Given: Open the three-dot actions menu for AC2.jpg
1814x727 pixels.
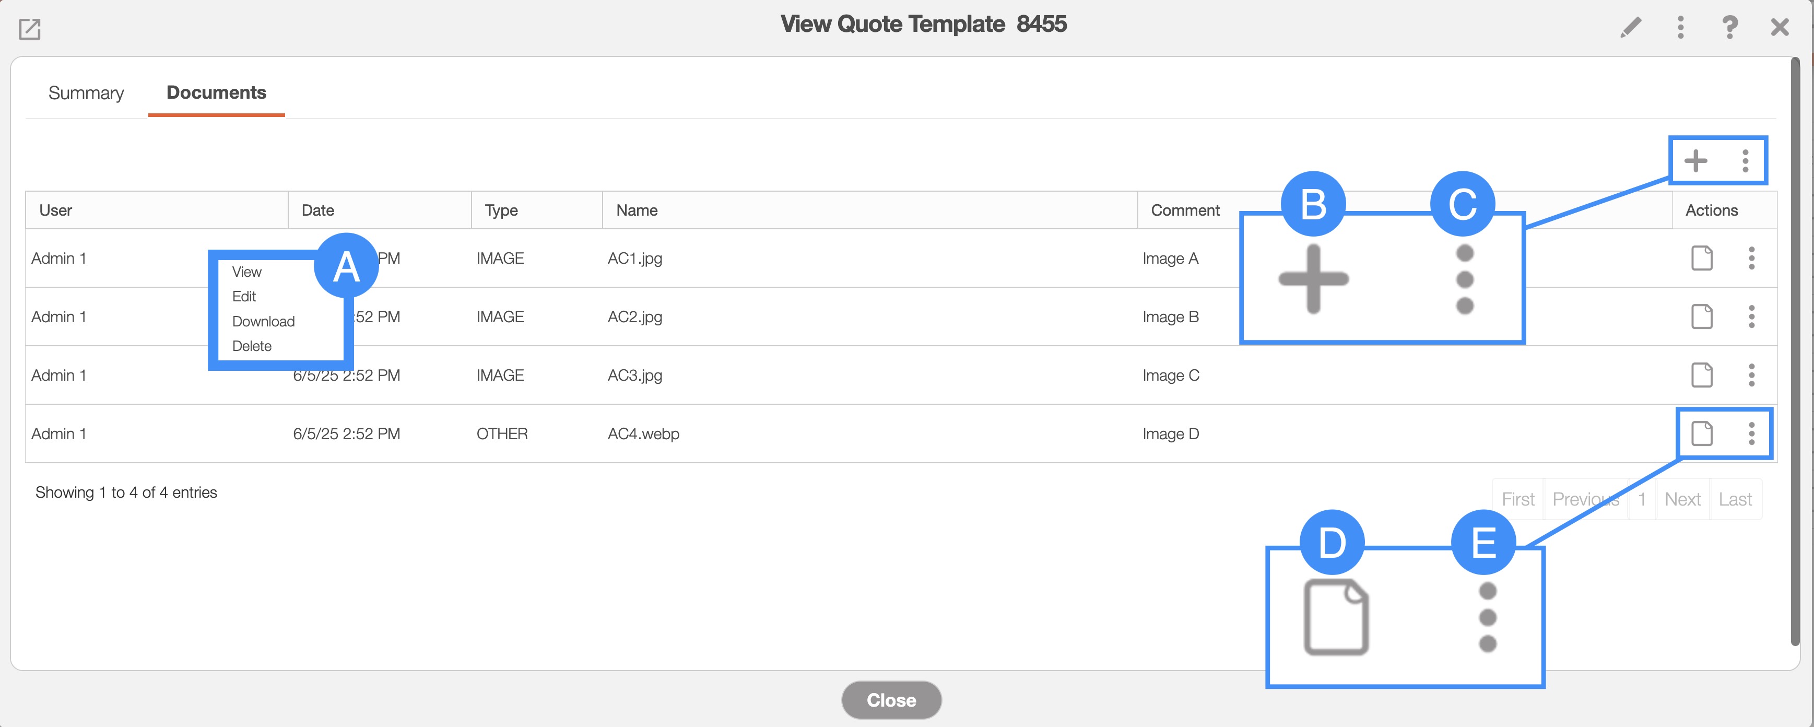Looking at the screenshot, I should [1751, 316].
